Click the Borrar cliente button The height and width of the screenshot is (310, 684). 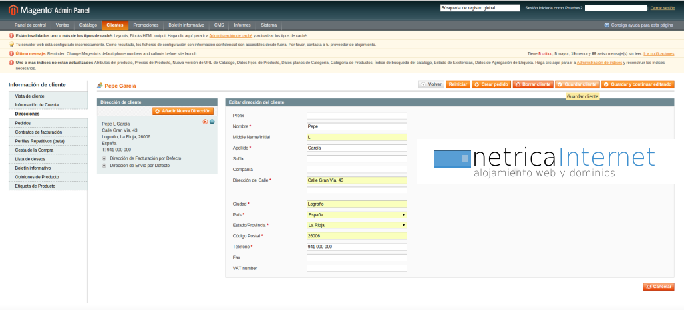(x=533, y=84)
